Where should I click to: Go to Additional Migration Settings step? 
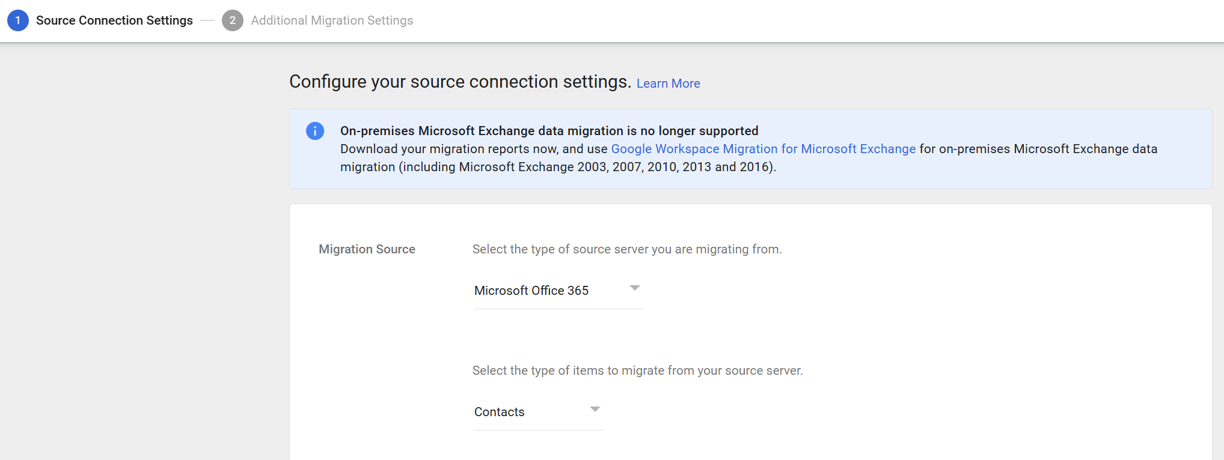(332, 20)
